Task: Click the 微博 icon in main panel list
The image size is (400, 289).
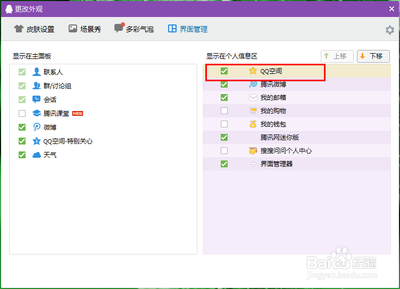Action: (37, 127)
